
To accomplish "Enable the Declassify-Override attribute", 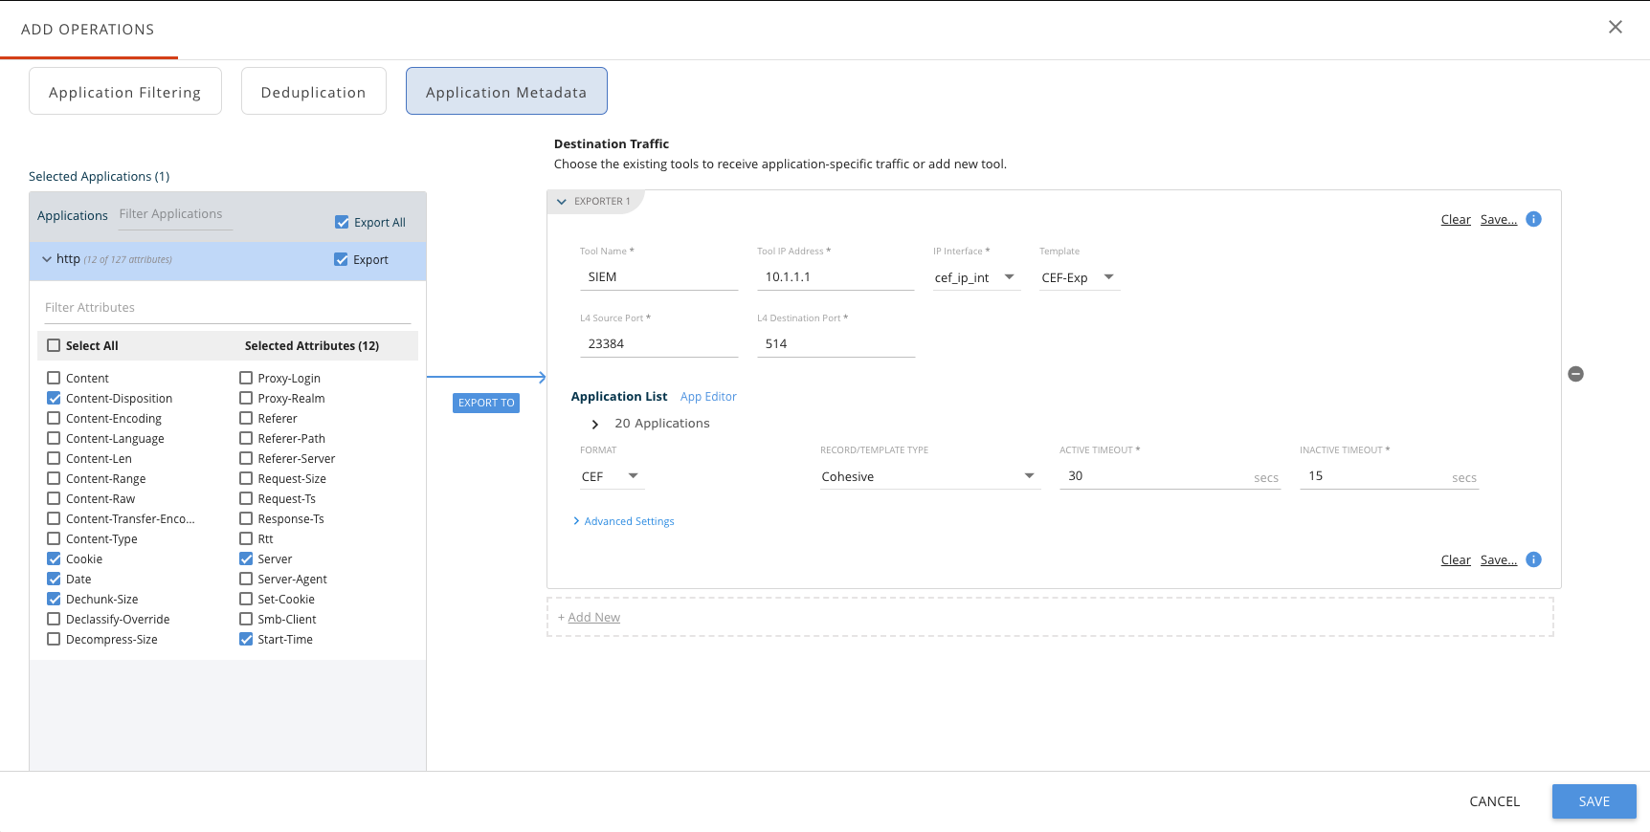I will 54,619.
